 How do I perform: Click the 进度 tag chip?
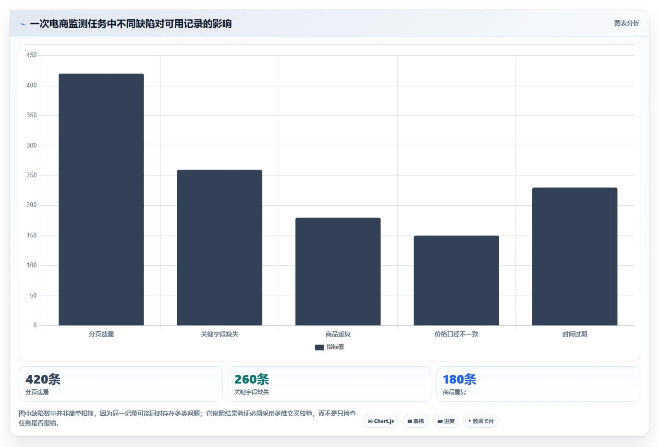[x=446, y=421]
